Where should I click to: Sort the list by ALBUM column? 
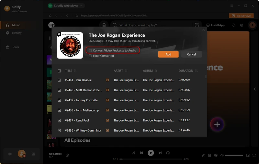pos(156,71)
